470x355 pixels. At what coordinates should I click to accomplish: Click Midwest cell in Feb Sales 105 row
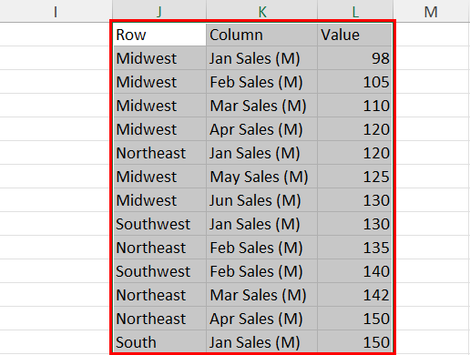[x=159, y=82]
